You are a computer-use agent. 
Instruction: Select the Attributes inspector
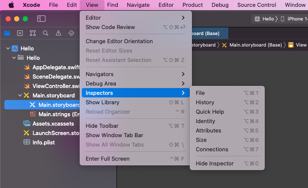(x=227, y=130)
